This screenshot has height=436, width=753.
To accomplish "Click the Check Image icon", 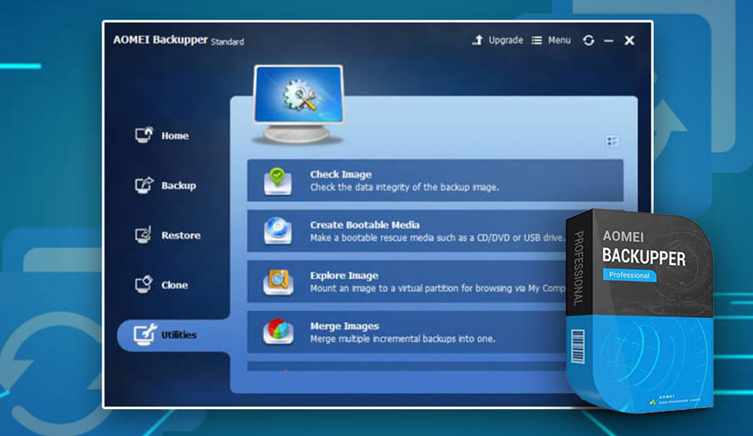I will (x=277, y=181).
